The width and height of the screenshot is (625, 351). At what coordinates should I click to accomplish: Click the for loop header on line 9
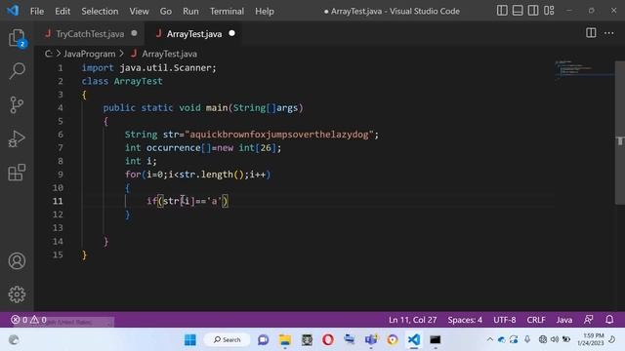197,175
